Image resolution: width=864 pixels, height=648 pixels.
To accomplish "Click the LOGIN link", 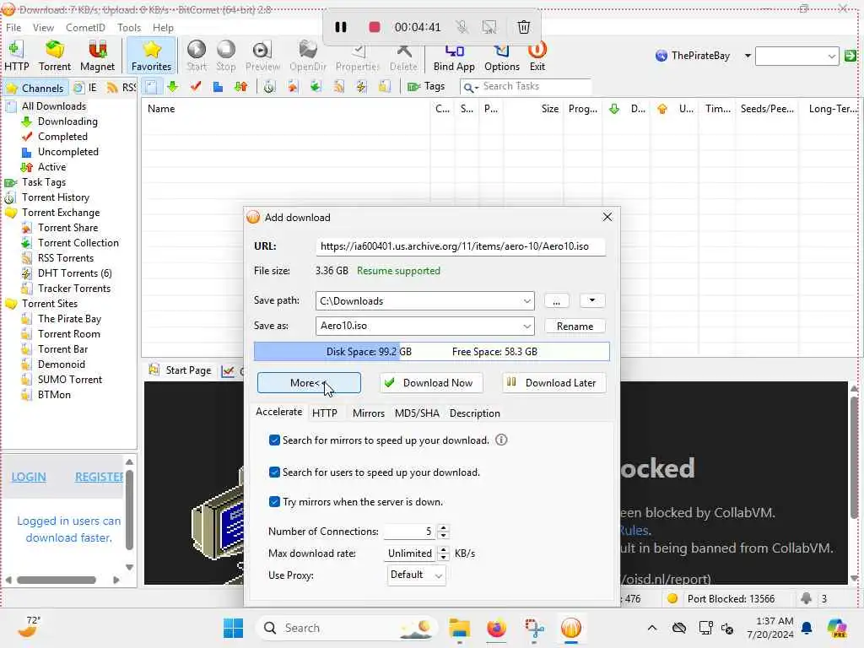I will 29,478.
